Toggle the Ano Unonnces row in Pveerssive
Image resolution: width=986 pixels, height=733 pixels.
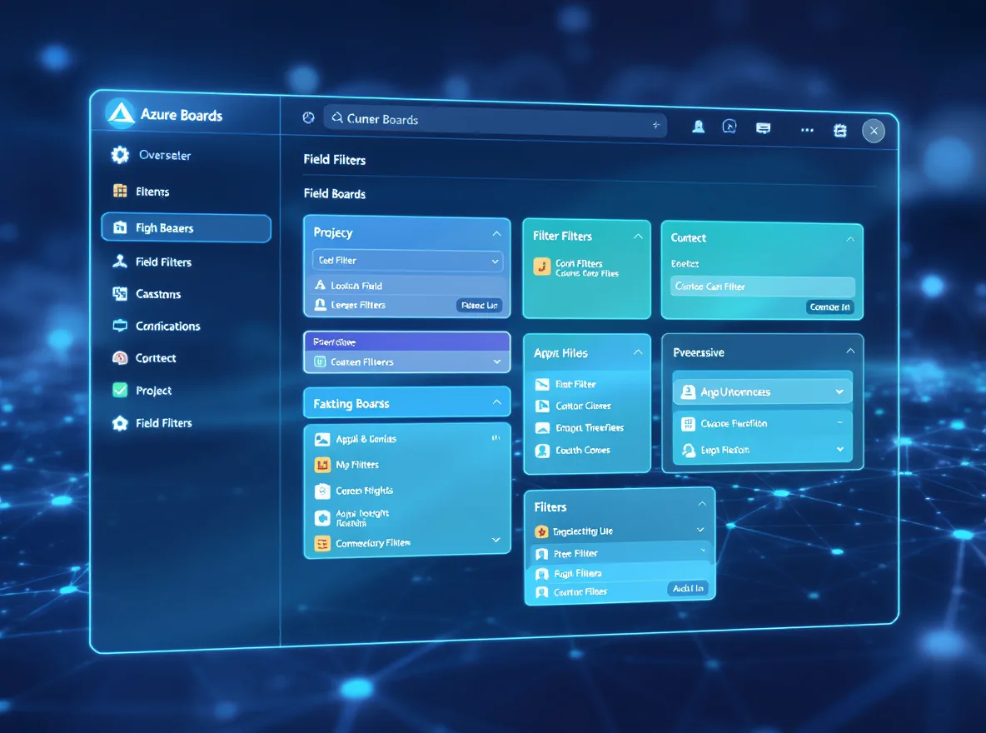760,390
